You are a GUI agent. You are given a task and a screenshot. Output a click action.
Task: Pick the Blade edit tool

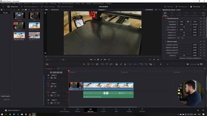click(97, 64)
